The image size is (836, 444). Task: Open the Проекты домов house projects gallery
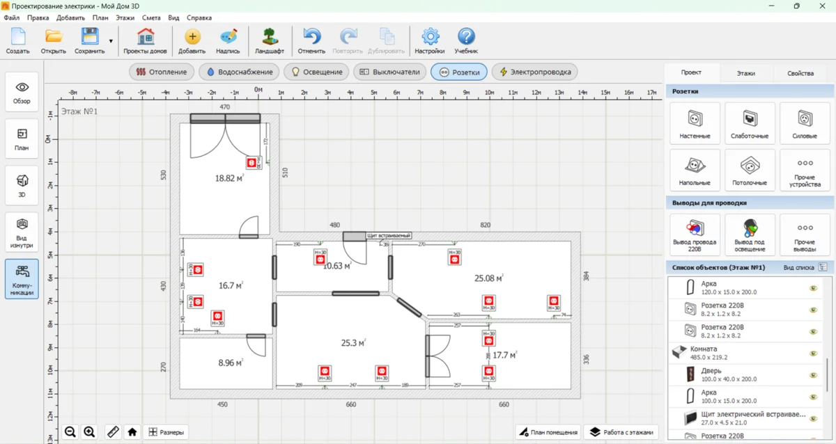pyautogui.click(x=145, y=41)
